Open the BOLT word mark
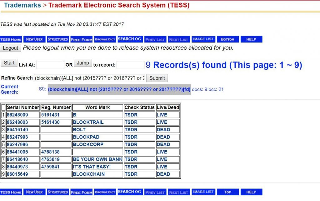Screen dimensions: 320x201 click(79, 130)
